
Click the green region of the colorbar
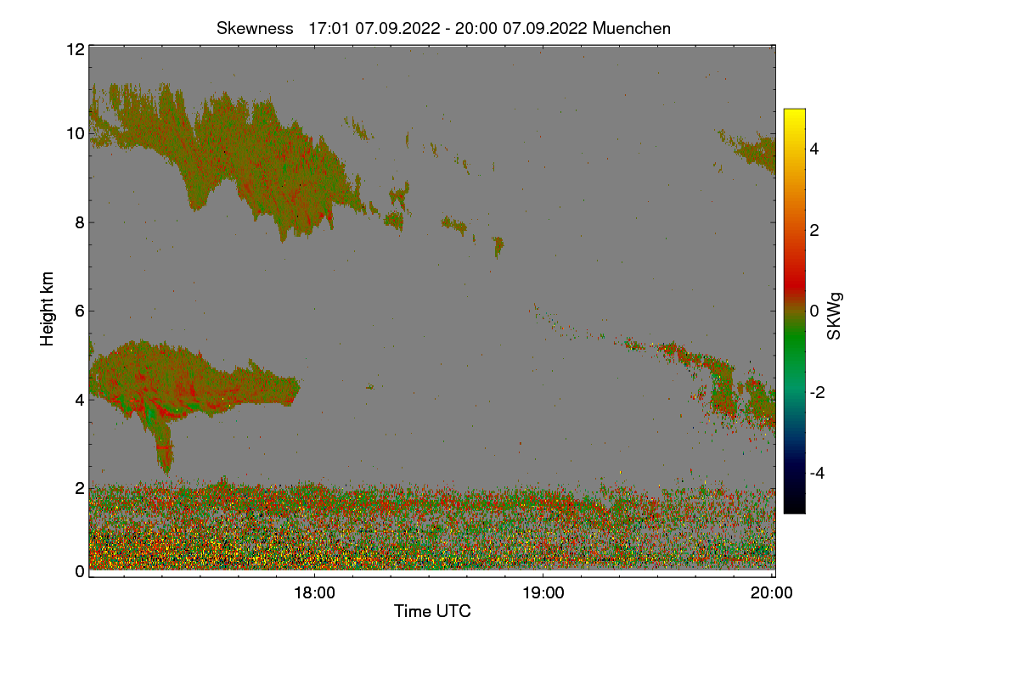tap(794, 348)
